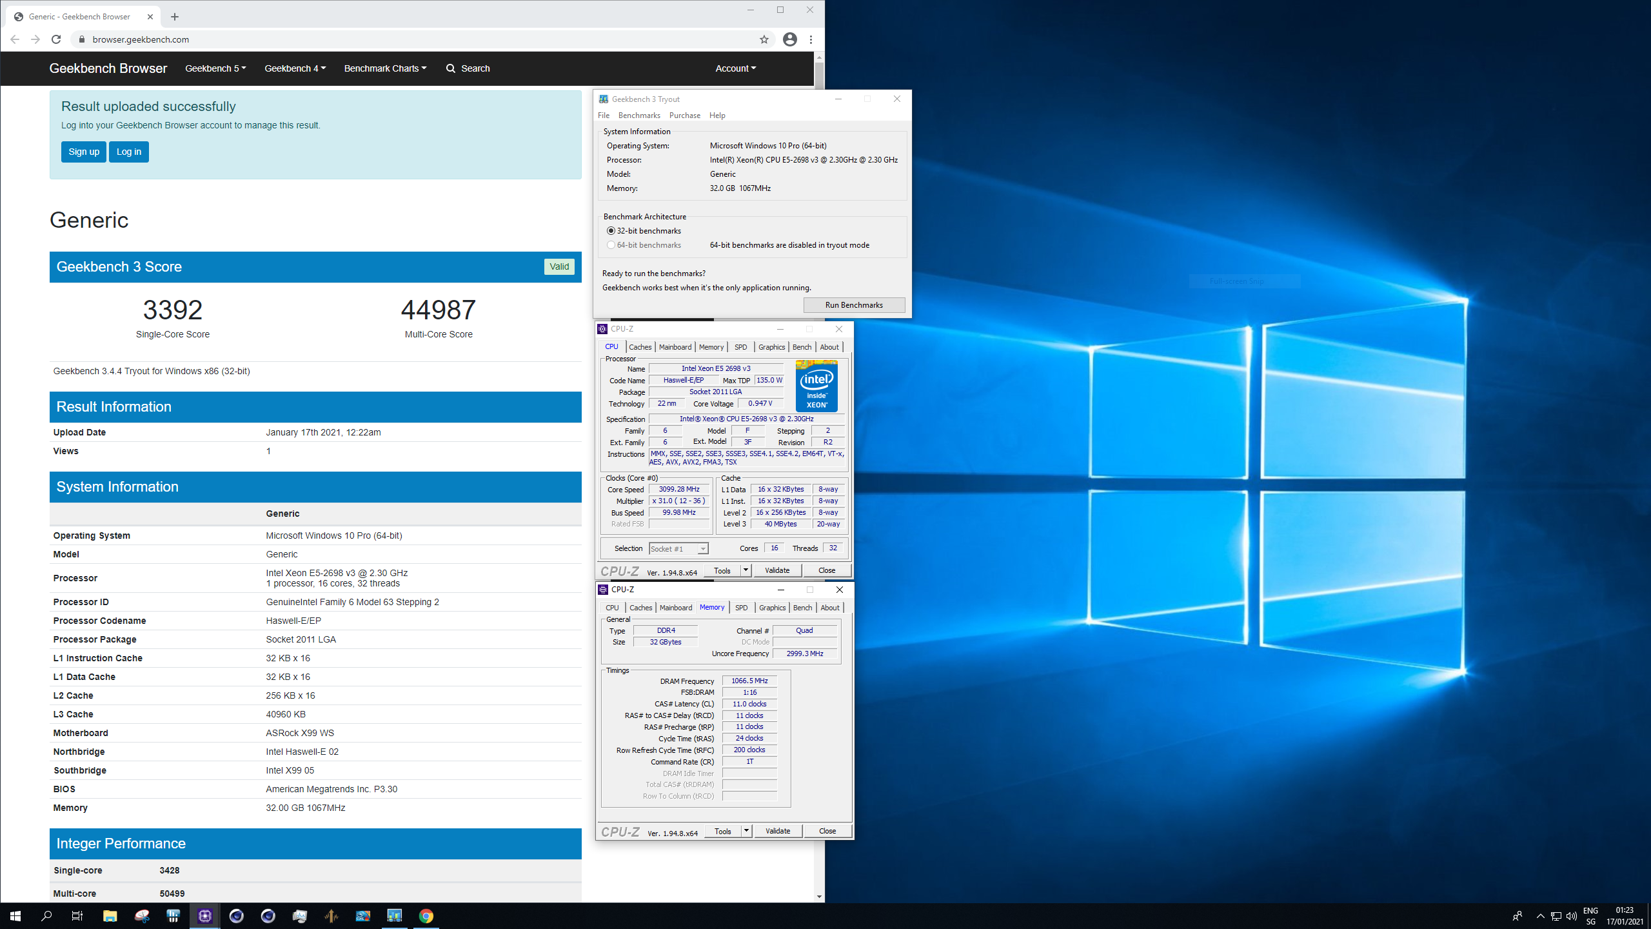
Task: Open network status from the system tray
Action: 1556,916
